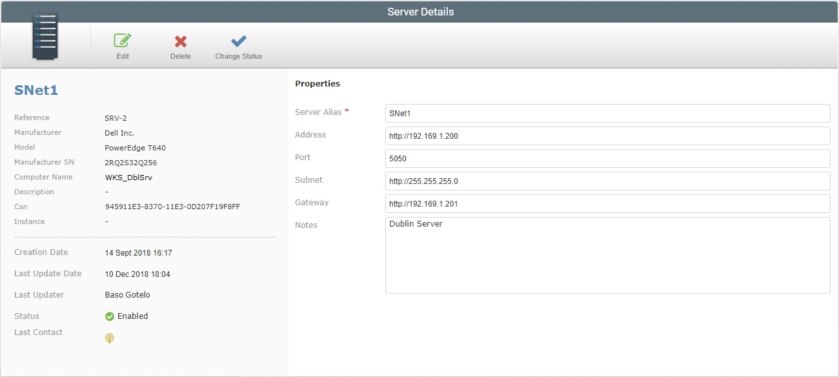The width and height of the screenshot is (839, 377).
Task: Disable the server via Change Status control
Action: pyautogui.click(x=238, y=45)
